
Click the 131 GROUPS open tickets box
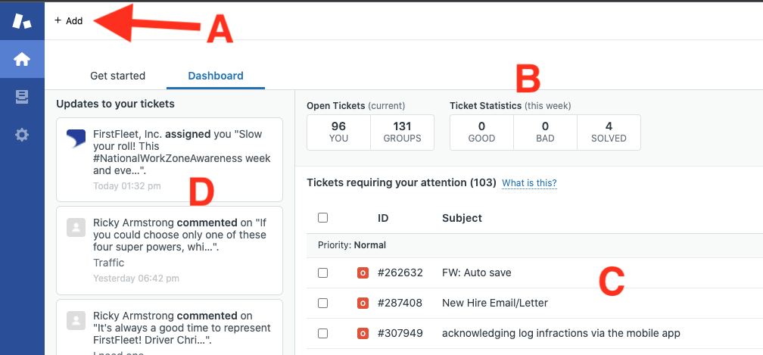[403, 132]
